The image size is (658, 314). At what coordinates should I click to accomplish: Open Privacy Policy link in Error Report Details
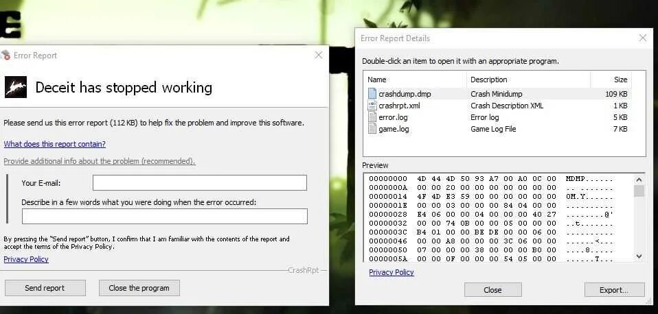click(x=392, y=272)
